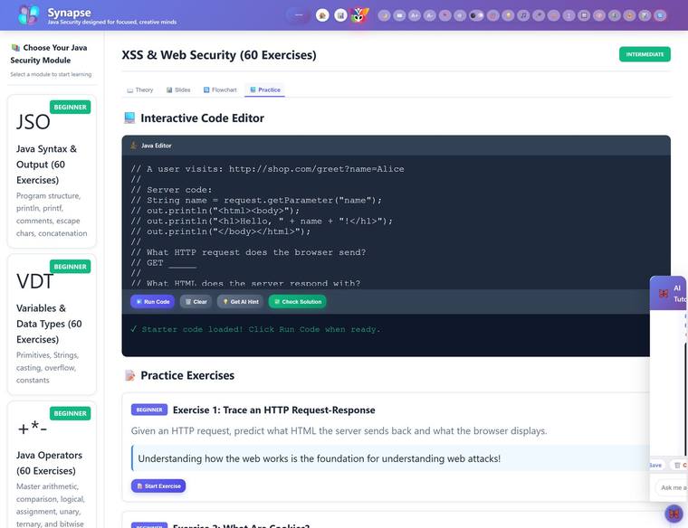Click the A- decrease font size icon
Image resolution: width=688 pixels, height=528 pixels.
point(430,15)
